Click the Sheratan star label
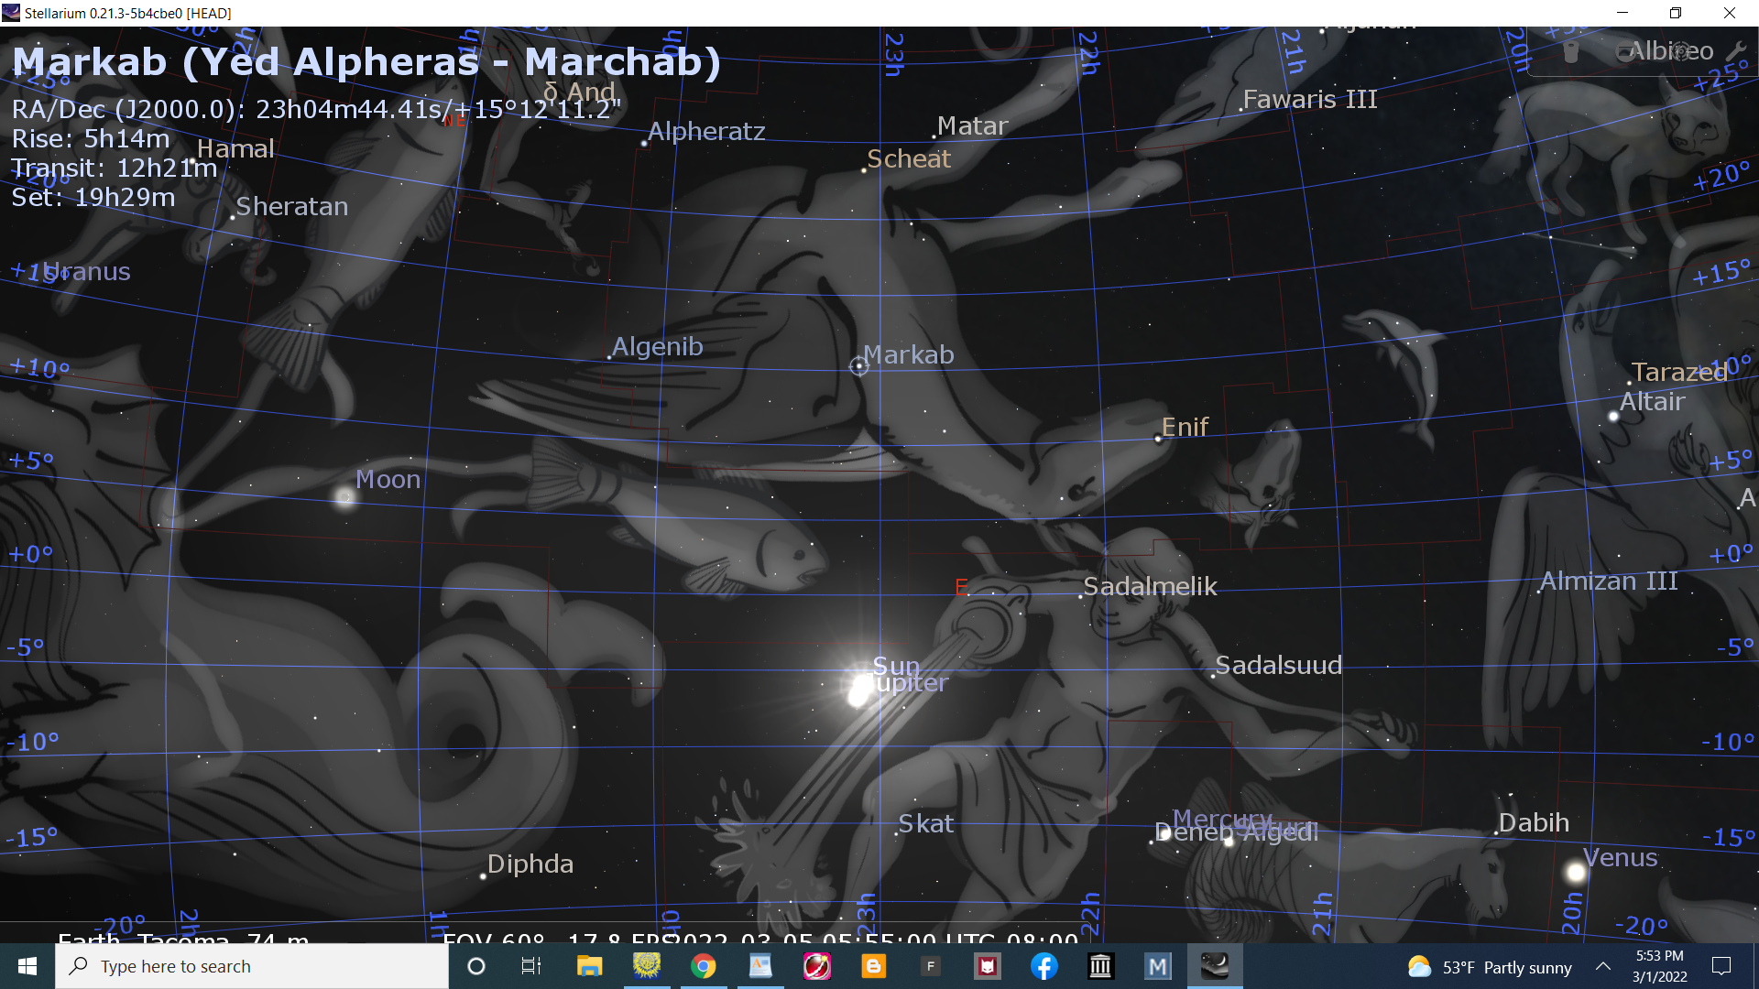This screenshot has width=1759, height=989. click(292, 206)
